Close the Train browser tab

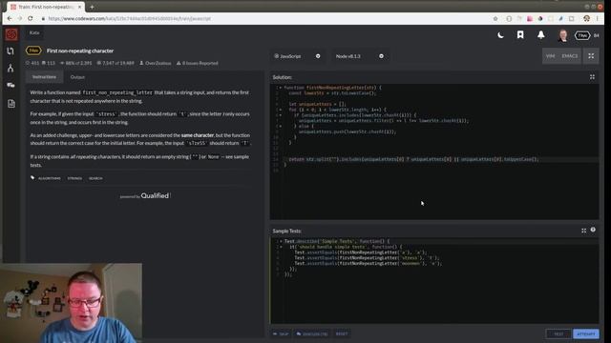pos(80,7)
